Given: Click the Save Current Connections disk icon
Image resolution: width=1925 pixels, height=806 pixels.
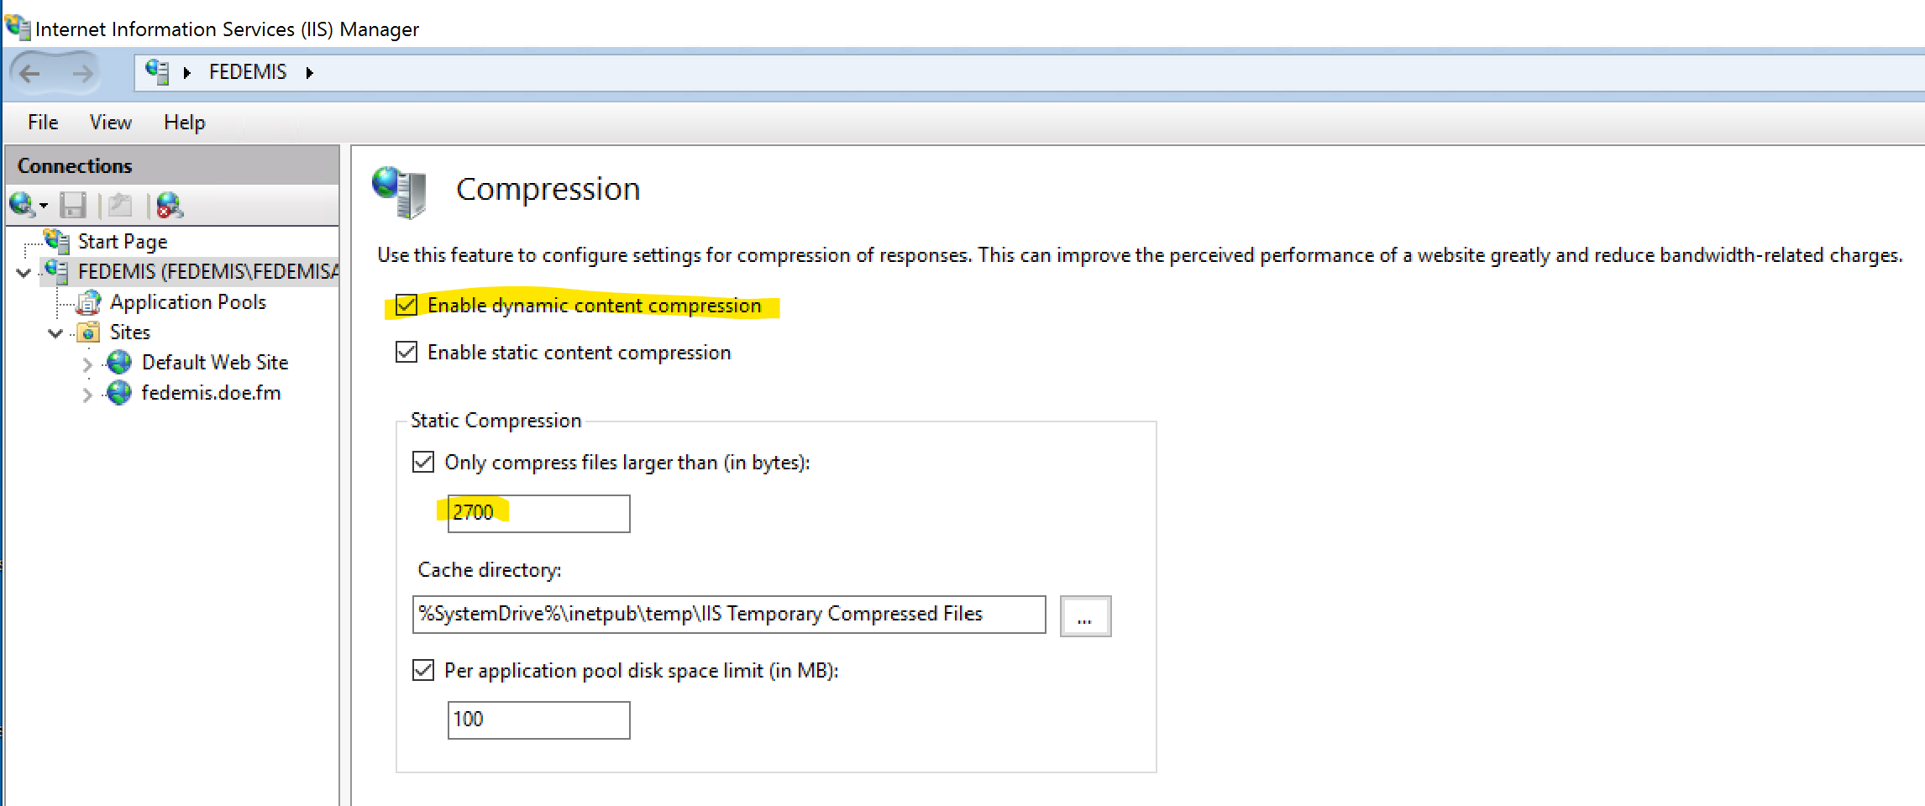Looking at the screenshot, I should [73, 205].
